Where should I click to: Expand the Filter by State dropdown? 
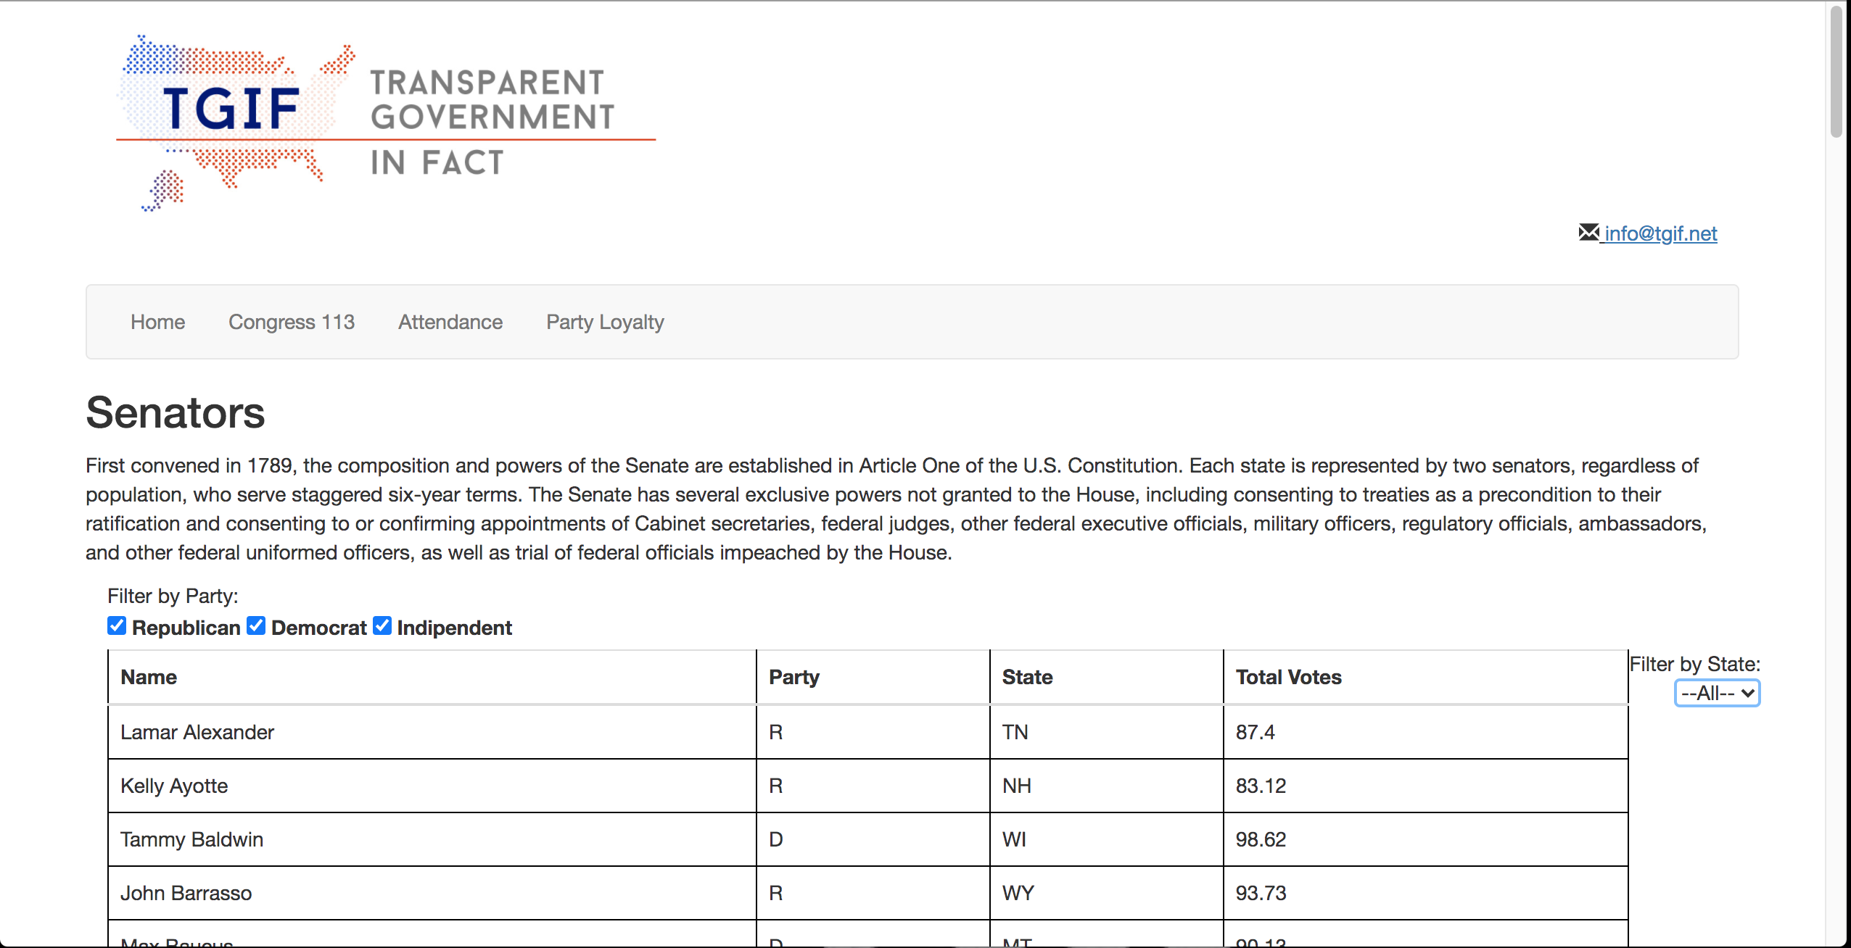click(1717, 693)
